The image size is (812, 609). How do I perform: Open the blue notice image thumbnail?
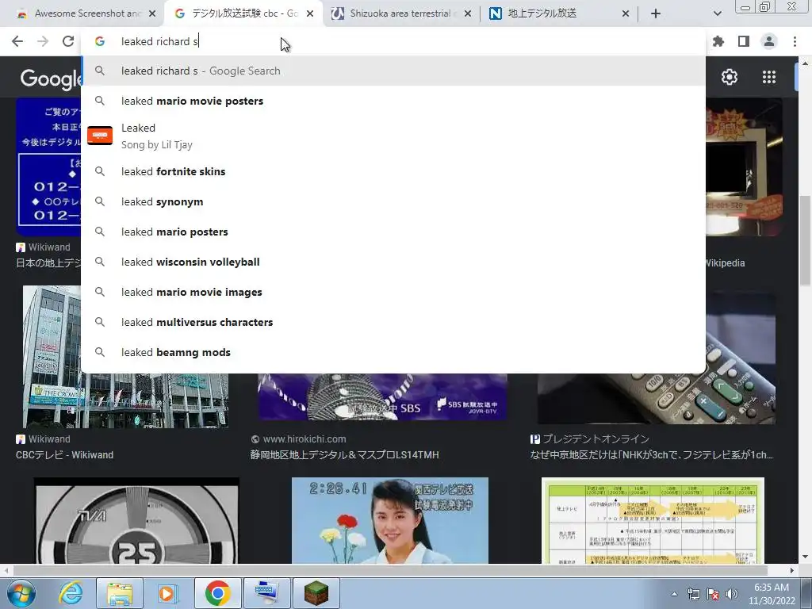pyautogui.click(x=48, y=167)
